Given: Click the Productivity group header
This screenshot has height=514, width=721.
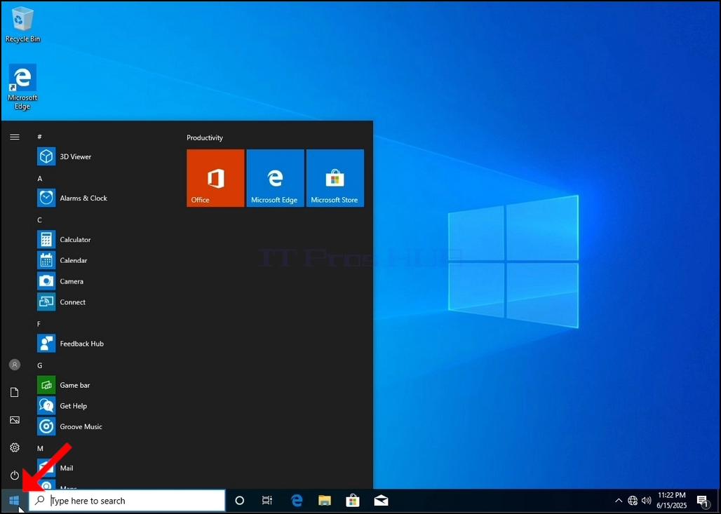Looking at the screenshot, I should coord(205,137).
